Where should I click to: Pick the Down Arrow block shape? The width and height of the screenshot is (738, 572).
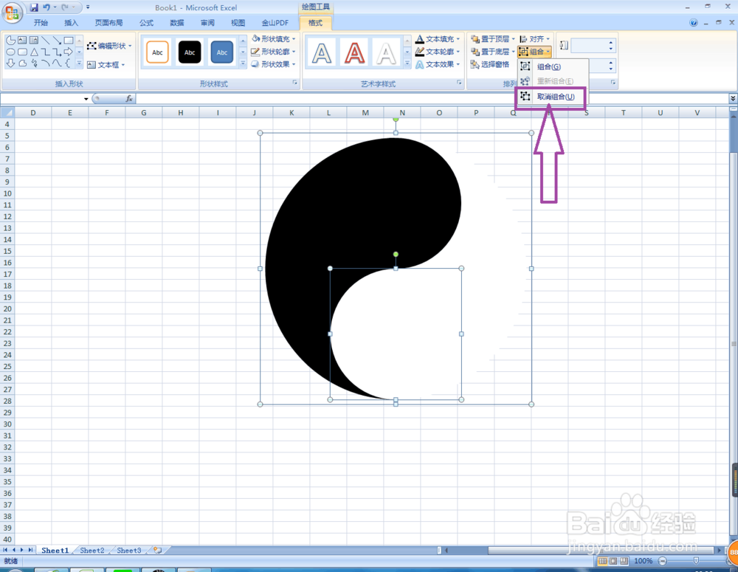(11, 63)
